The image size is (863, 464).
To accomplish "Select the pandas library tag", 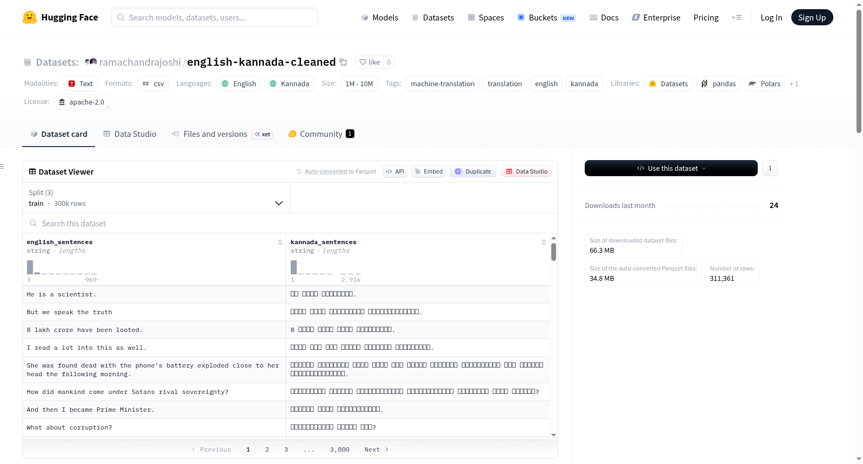I will [718, 84].
